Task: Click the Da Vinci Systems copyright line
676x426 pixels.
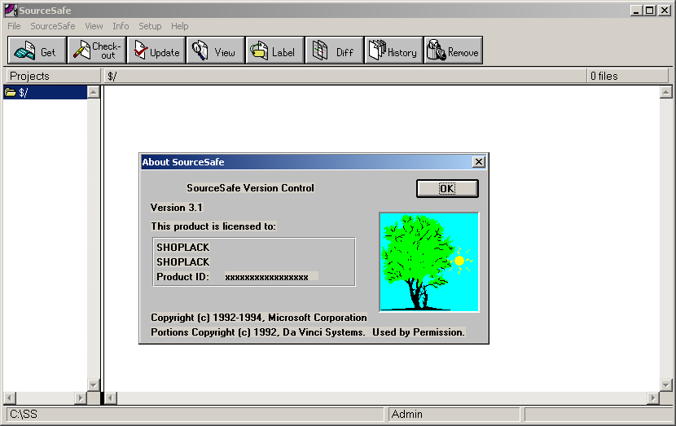Action: tap(308, 332)
